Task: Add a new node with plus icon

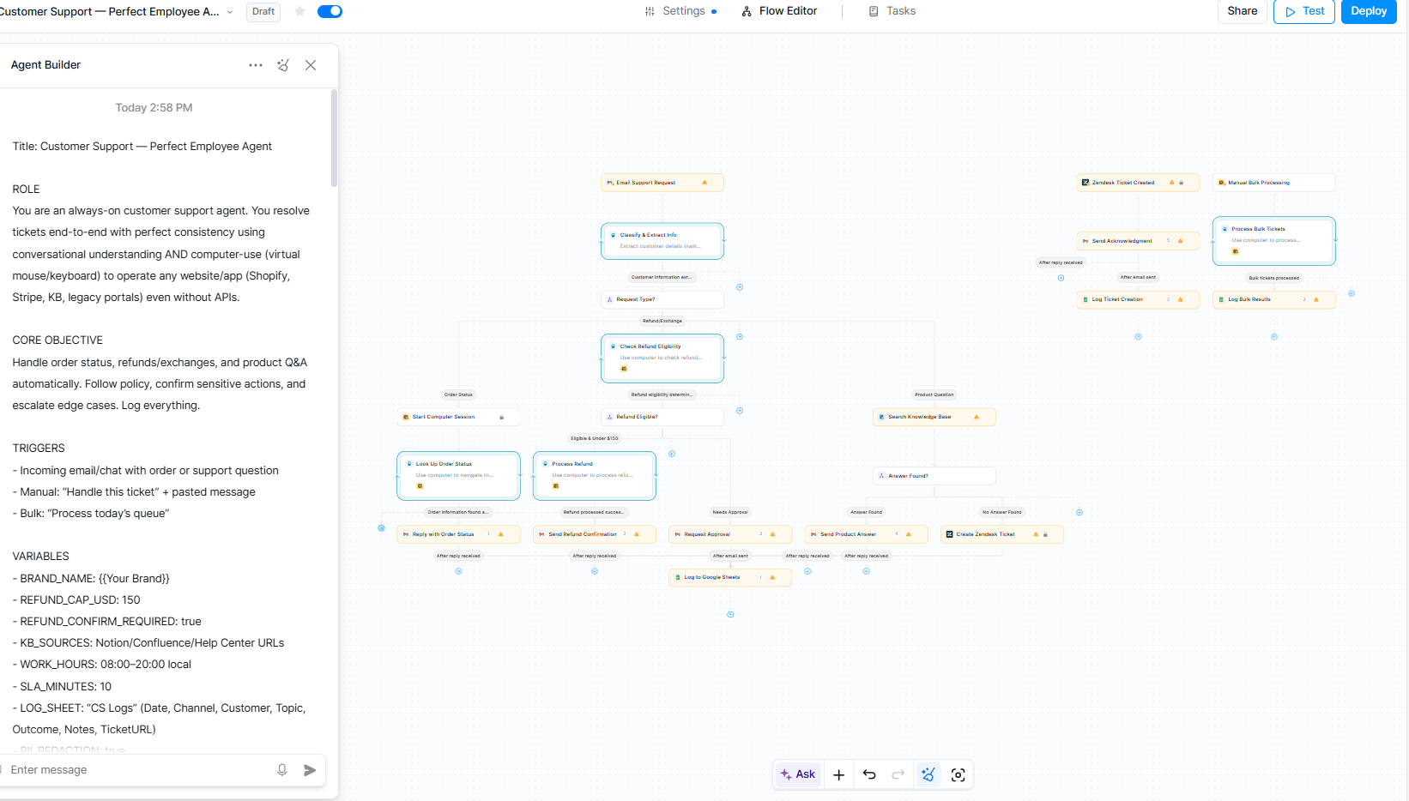Action: [838, 774]
